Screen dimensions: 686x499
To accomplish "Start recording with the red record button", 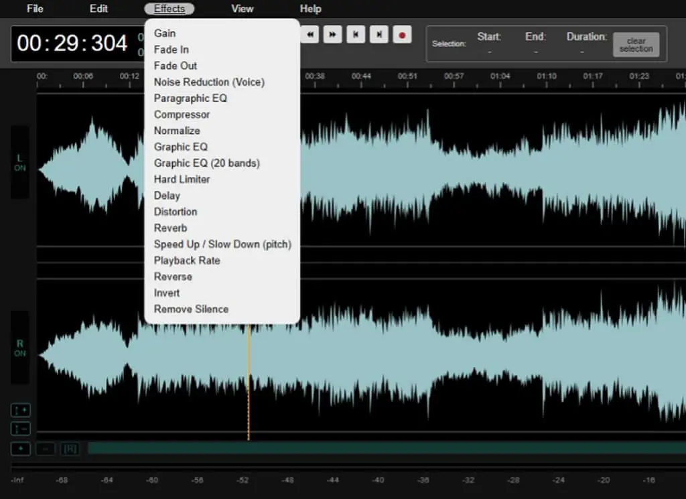I will pyautogui.click(x=402, y=35).
